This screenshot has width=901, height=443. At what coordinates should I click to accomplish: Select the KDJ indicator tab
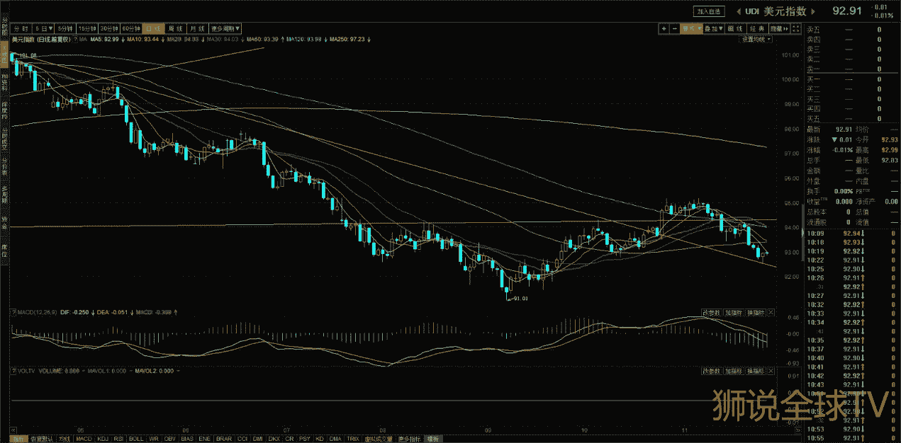pyautogui.click(x=103, y=439)
